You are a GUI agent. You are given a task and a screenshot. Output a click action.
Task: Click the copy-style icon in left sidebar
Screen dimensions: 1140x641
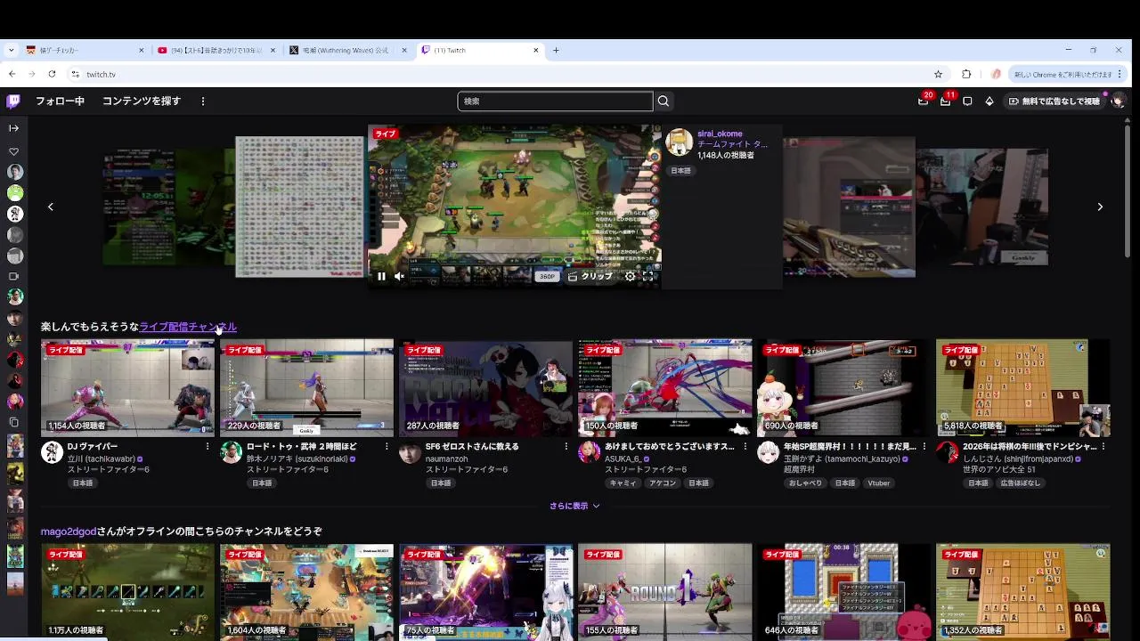(13, 422)
